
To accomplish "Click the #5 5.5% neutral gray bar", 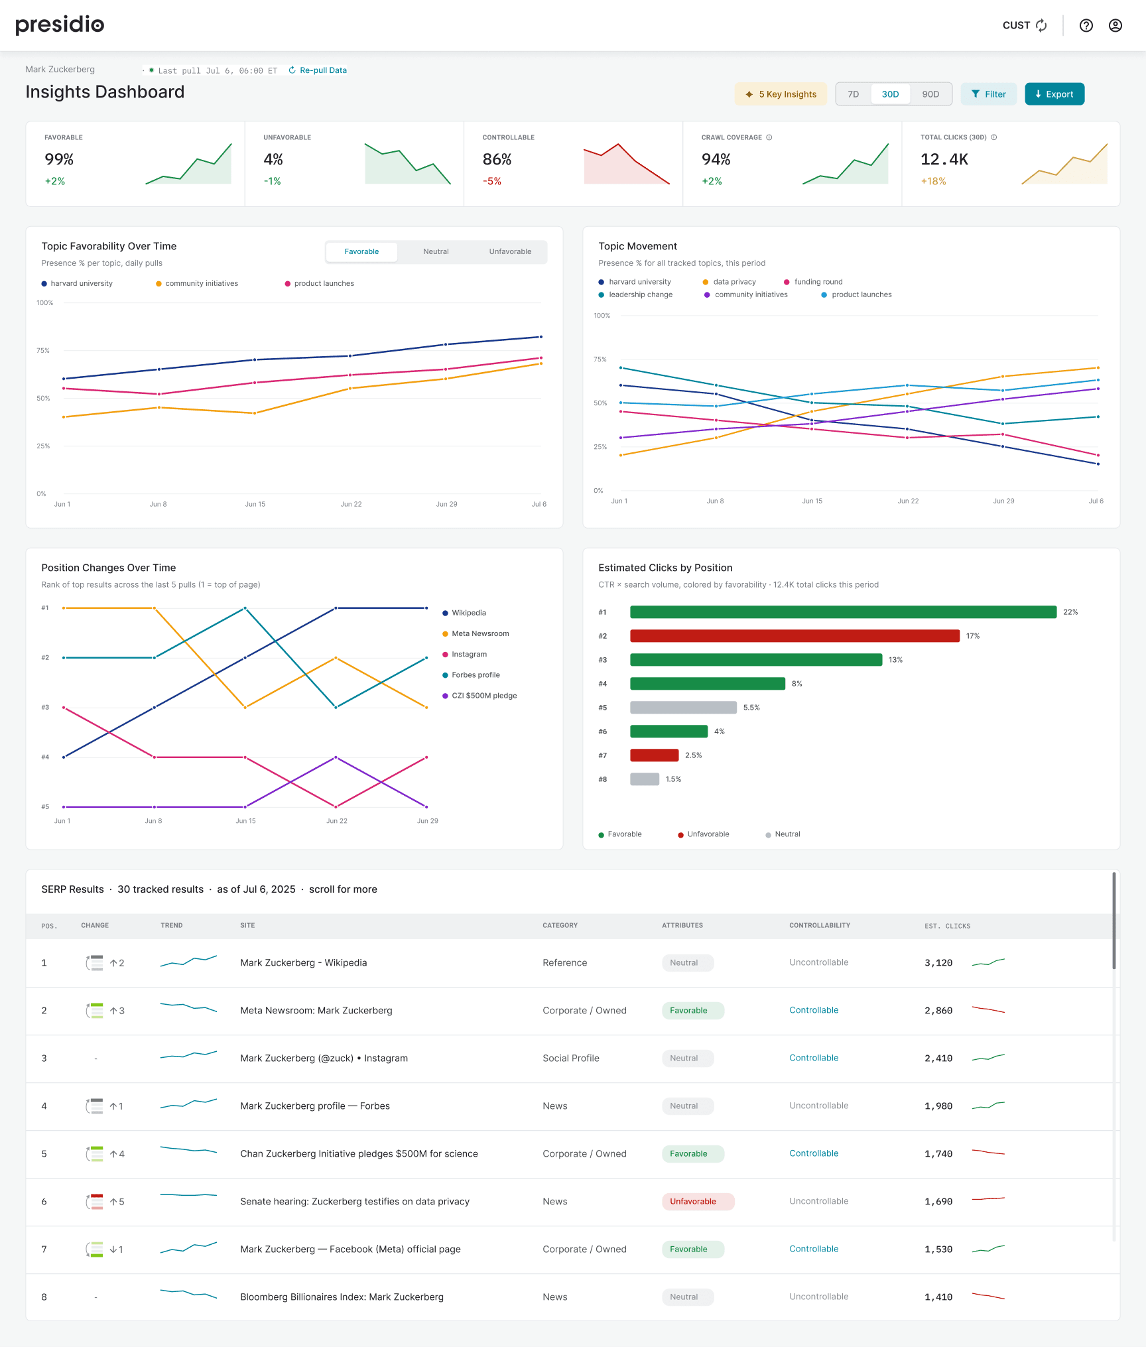I will click(x=683, y=708).
